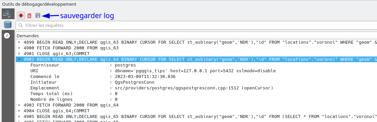Screen dimensions: 377x122
Task: Open the profiler stopwatch tab
Action: click(7, 35)
